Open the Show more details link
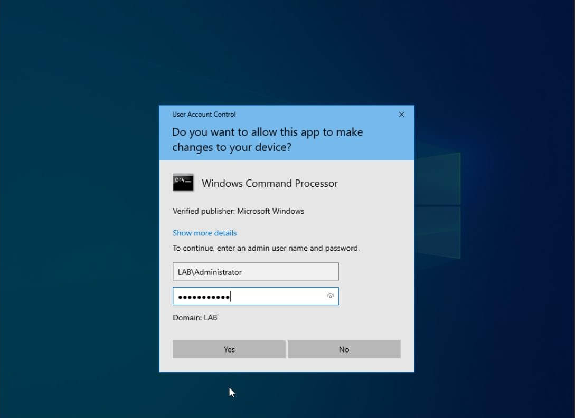This screenshot has height=418, width=575. tap(205, 233)
